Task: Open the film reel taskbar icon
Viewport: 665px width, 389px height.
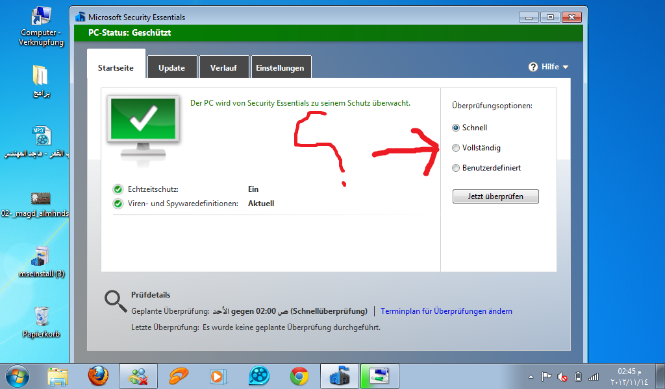Action: [x=259, y=376]
